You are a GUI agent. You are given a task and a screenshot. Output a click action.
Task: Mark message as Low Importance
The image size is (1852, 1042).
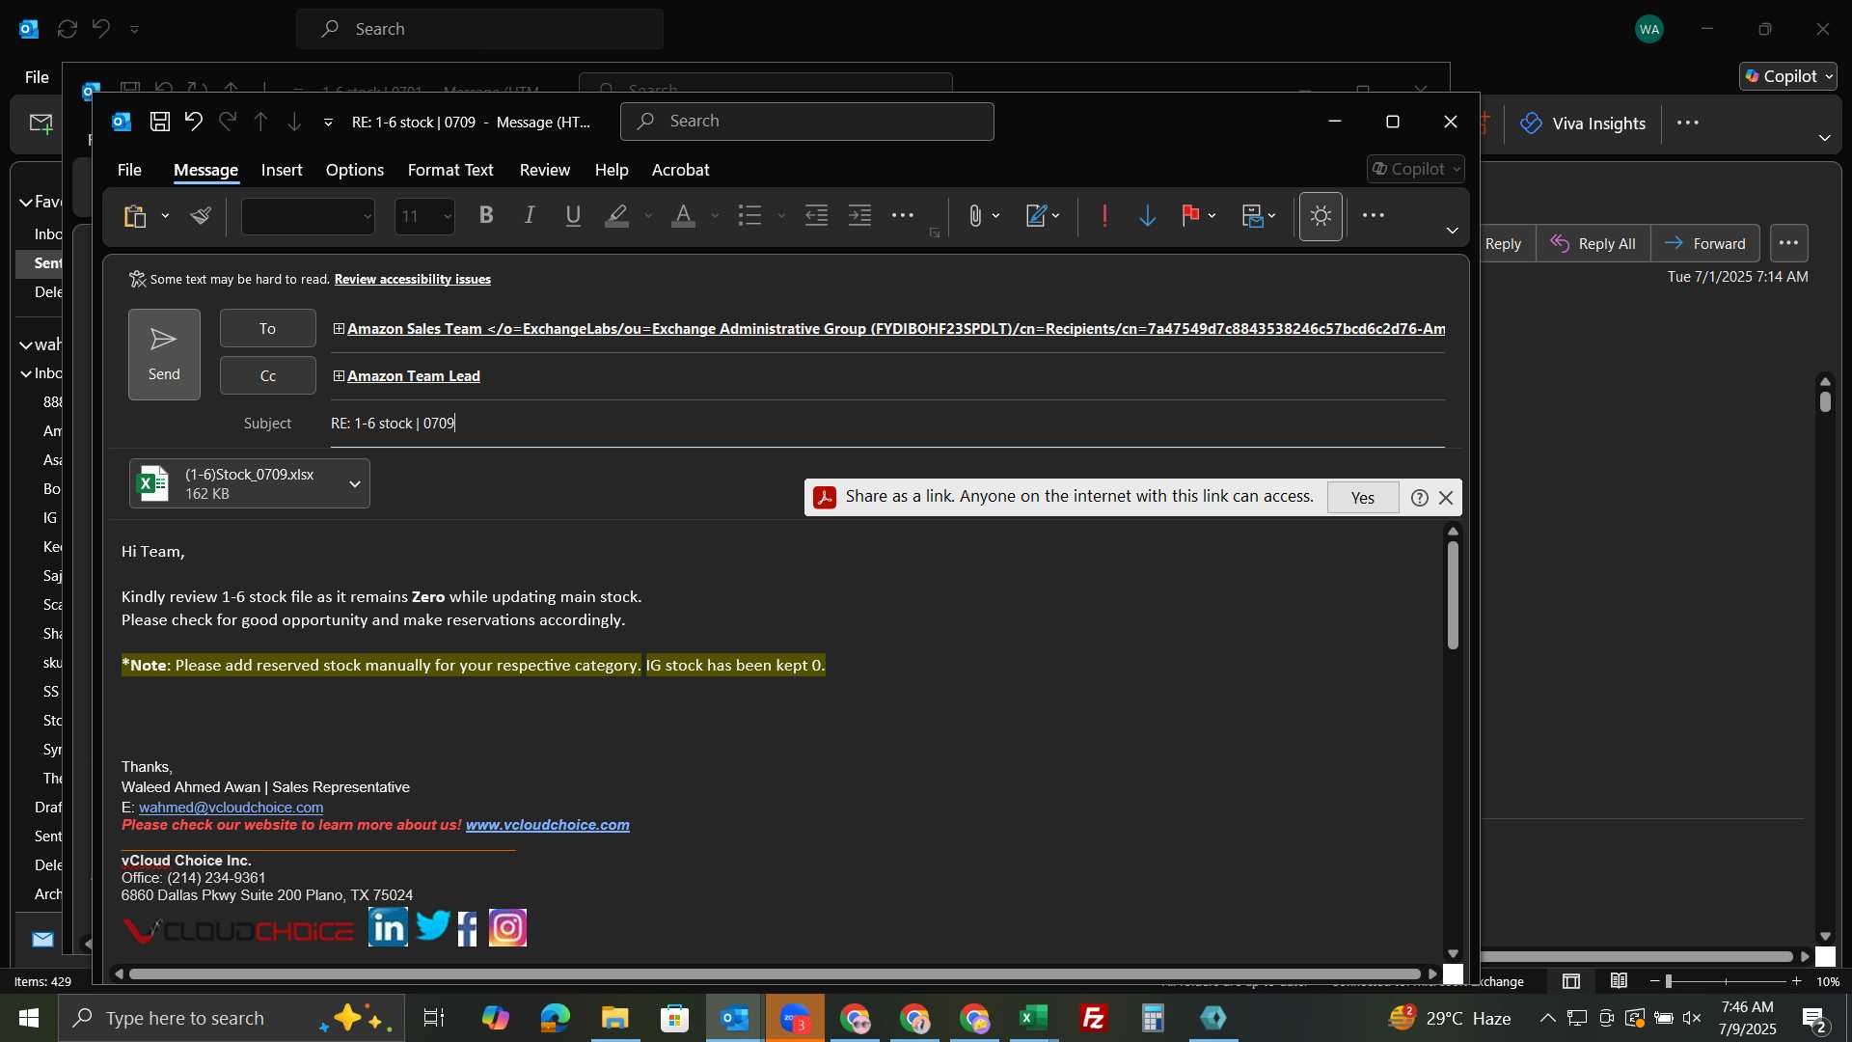point(1148,216)
